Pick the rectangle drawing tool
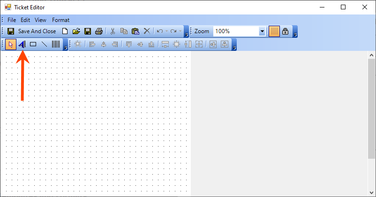 33,44
